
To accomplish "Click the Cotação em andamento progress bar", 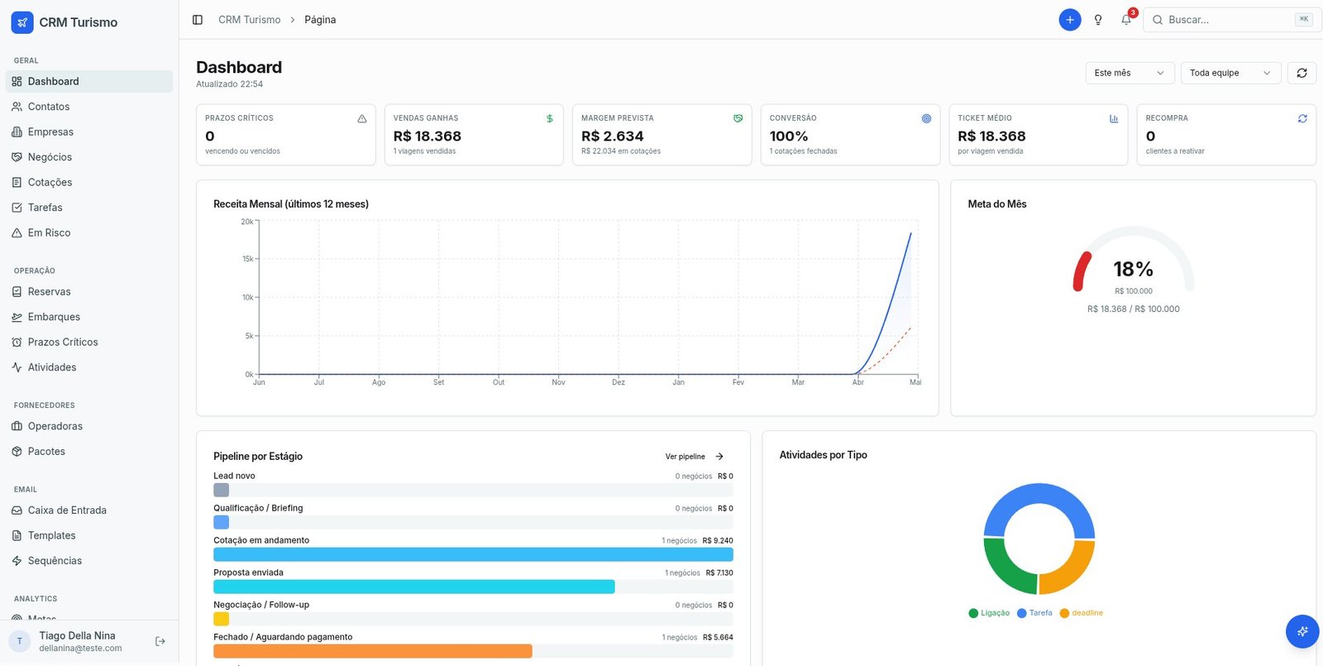I will [x=473, y=554].
